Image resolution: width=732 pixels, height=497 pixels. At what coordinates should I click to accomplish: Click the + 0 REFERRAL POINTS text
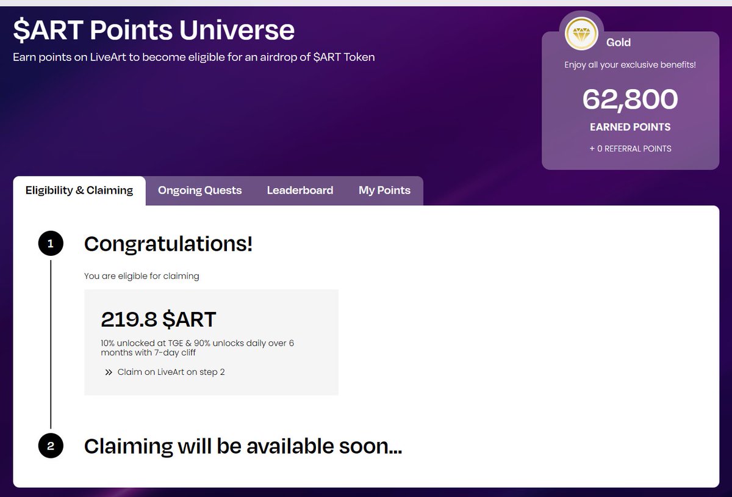click(630, 148)
